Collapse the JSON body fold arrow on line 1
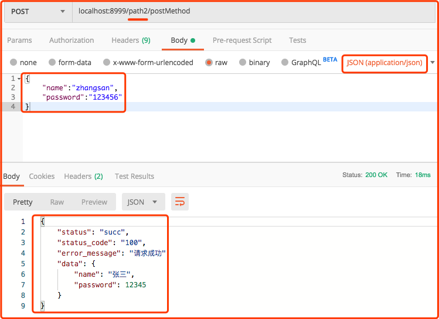The width and height of the screenshot is (439, 319). click(x=18, y=78)
